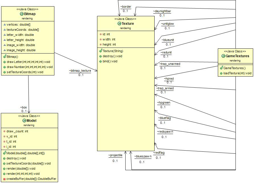Click the id field icon in Texture
Screen dimensions: 254x183
[x=101, y=34]
